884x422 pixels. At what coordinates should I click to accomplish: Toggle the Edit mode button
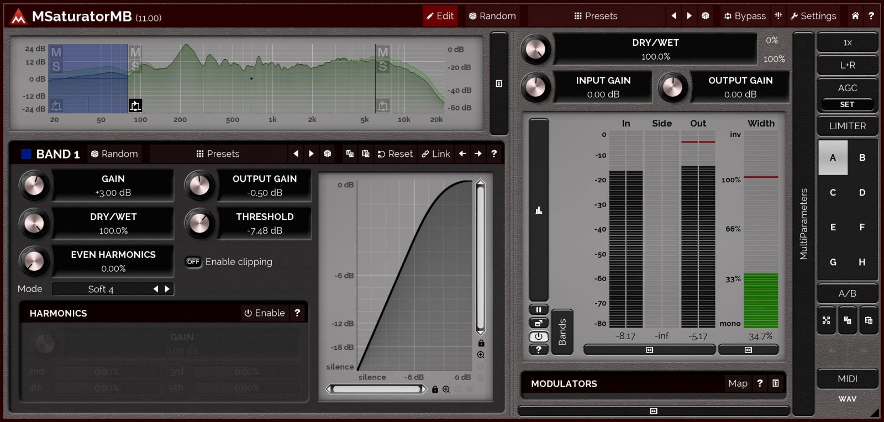(x=440, y=16)
